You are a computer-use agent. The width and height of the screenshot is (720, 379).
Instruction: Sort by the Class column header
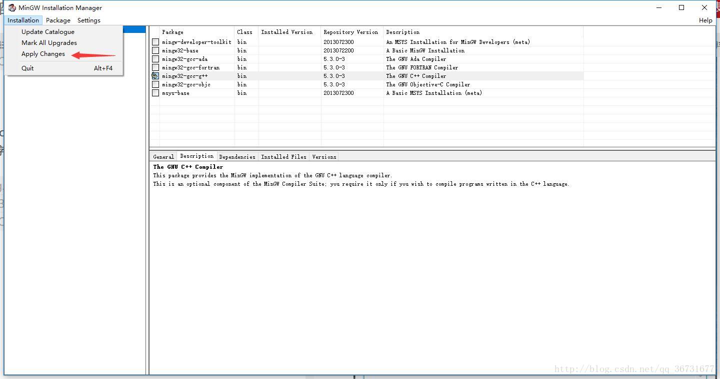pyautogui.click(x=246, y=32)
